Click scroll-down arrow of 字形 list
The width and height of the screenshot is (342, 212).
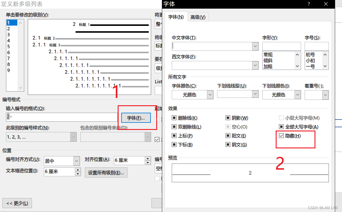297,66
